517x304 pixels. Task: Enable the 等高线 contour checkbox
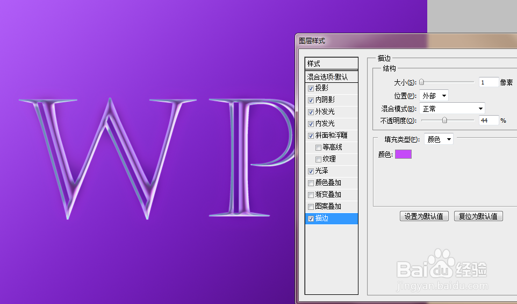click(x=318, y=147)
